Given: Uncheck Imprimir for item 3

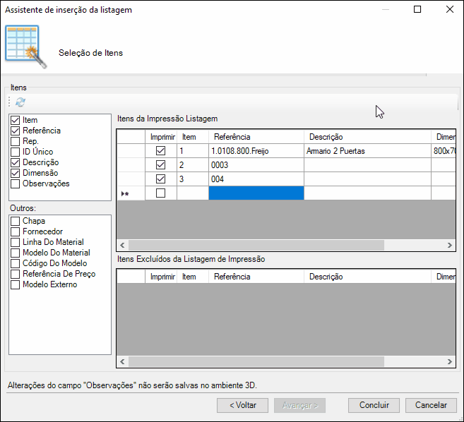Looking at the screenshot, I should [x=161, y=179].
